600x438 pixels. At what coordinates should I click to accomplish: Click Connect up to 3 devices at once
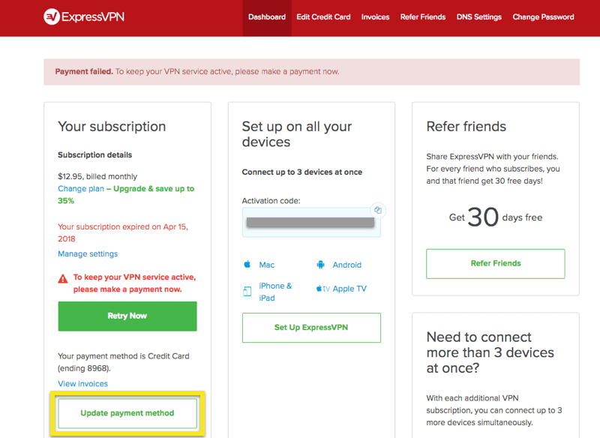click(x=302, y=172)
